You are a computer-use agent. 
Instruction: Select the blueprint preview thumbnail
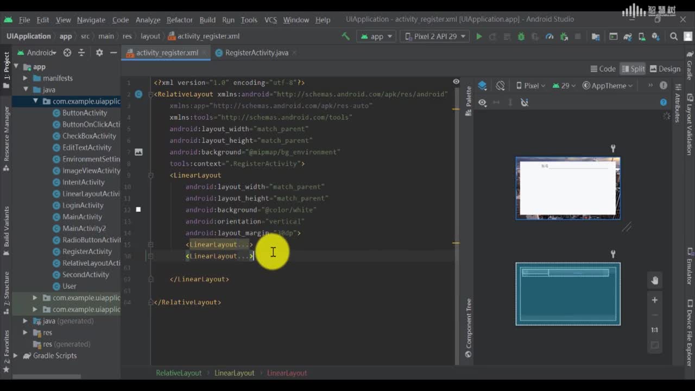pyautogui.click(x=568, y=294)
